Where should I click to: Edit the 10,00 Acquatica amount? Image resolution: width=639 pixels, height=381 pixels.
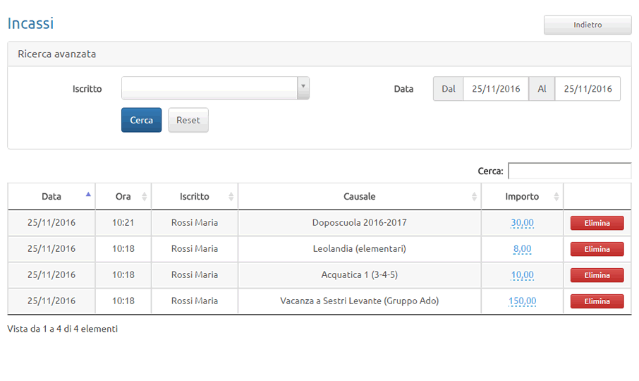522,275
